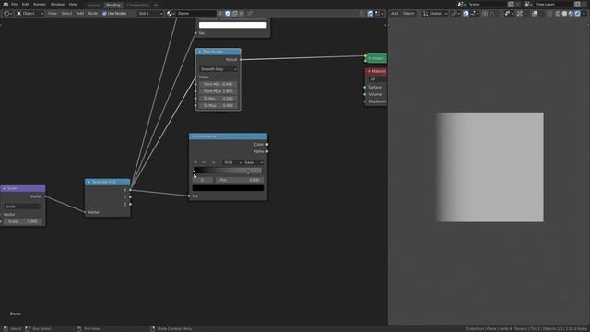Open the RGB color mode dropdown

click(x=232, y=162)
